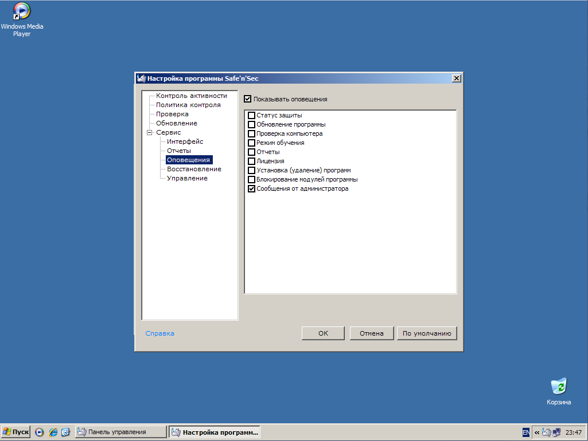This screenshot has width=588, height=441.
Task: Launch Media Player from quick launch
Action: [x=40, y=432]
